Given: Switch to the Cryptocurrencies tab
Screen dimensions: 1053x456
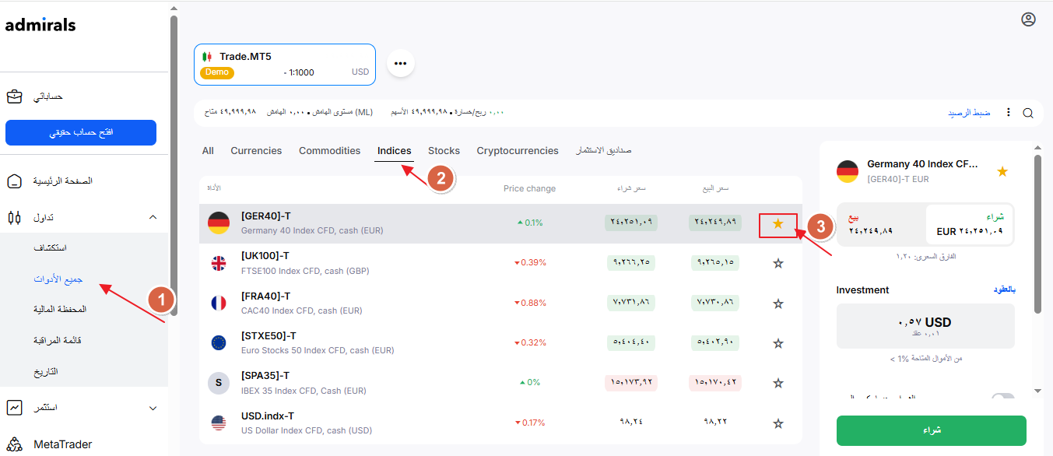Looking at the screenshot, I should (x=518, y=151).
